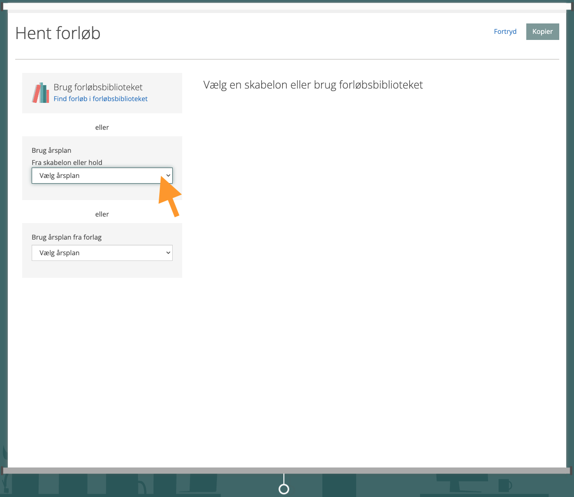574x497 pixels.
Task: Click the 'Brug forløbsbiblioteket' heading
Action: point(98,87)
